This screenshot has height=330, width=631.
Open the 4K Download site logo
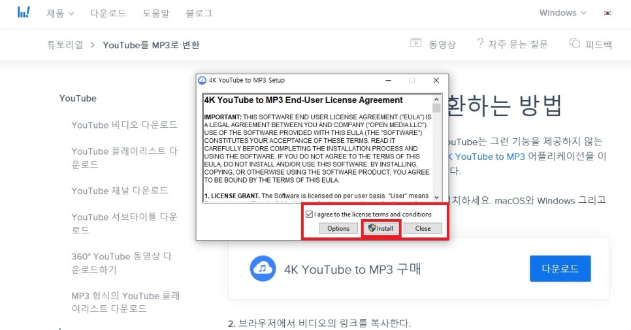[x=24, y=12]
